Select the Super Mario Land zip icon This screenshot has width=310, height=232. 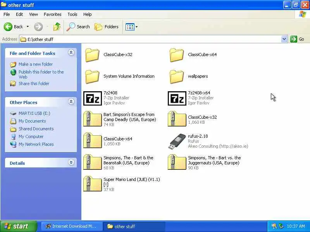(93, 184)
